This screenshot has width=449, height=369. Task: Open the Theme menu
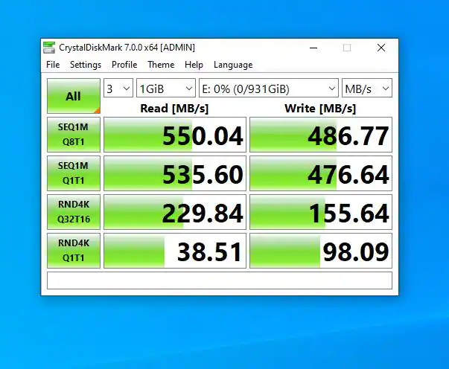click(161, 65)
